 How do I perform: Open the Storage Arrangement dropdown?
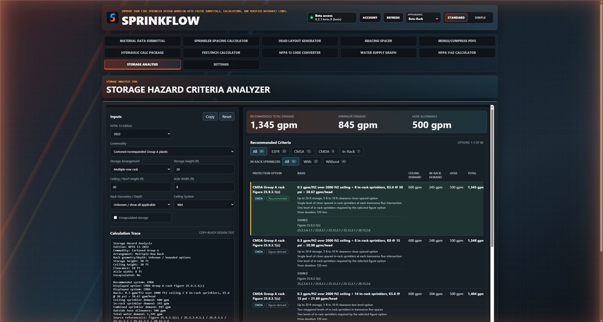point(140,169)
